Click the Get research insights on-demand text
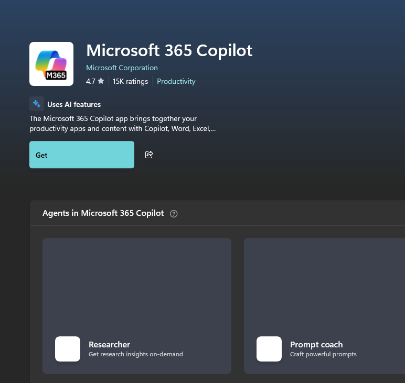Image resolution: width=405 pixels, height=383 pixels. (135, 354)
